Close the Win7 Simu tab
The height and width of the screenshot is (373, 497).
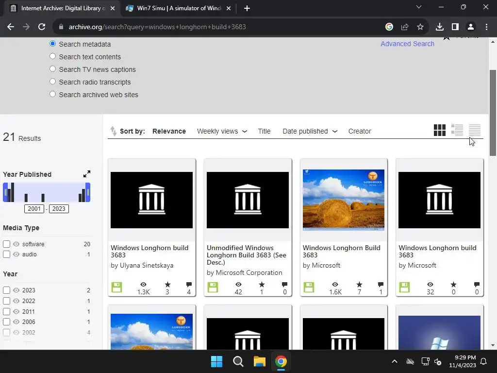pos(229,8)
